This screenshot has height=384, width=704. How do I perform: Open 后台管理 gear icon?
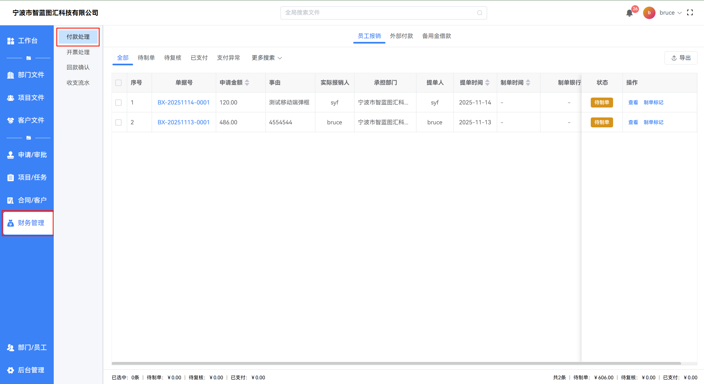pyautogui.click(x=11, y=370)
